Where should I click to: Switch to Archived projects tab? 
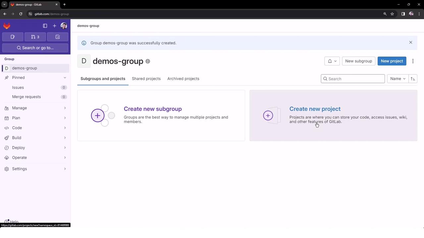[183, 79]
